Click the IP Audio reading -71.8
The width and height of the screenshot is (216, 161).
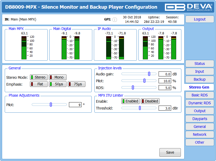pyautogui.click(x=122, y=33)
